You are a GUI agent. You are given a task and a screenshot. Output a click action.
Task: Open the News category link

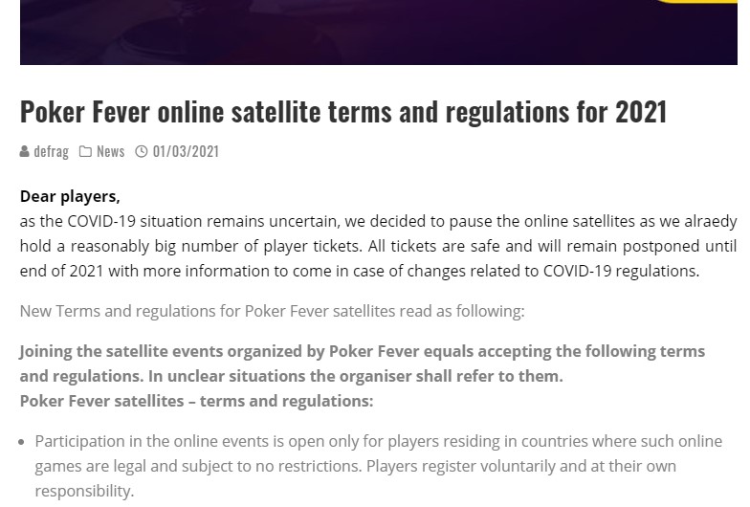coord(110,151)
